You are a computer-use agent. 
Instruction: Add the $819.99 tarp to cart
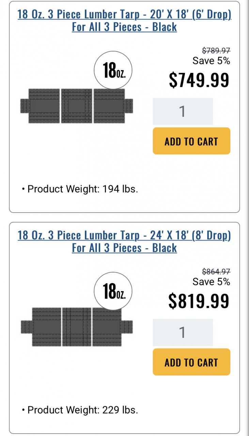tap(191, 362)
